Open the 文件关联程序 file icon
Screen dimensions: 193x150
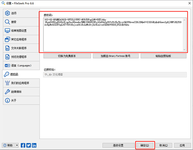click(x=7, y=48)
